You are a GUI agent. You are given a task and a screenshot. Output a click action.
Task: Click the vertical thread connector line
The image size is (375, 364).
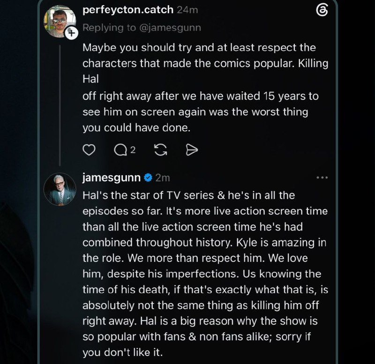click(60, 105)
